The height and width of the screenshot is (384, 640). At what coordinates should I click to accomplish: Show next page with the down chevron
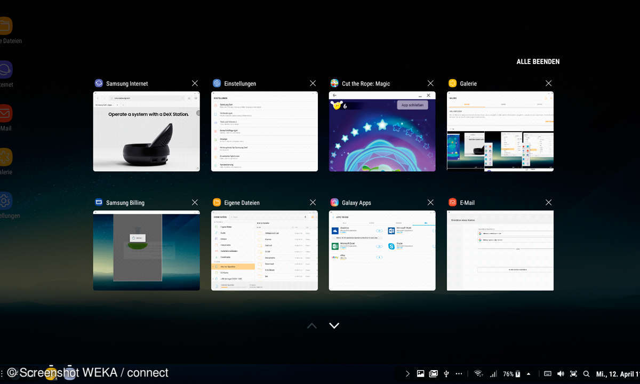pos(334,325)
